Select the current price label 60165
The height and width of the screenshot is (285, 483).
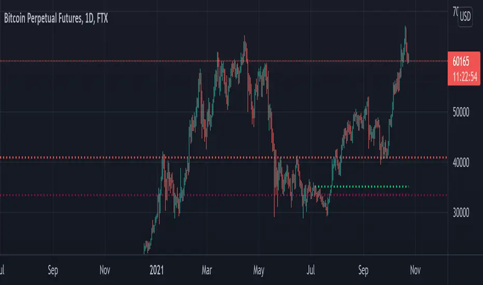click(x=461, y=62)
